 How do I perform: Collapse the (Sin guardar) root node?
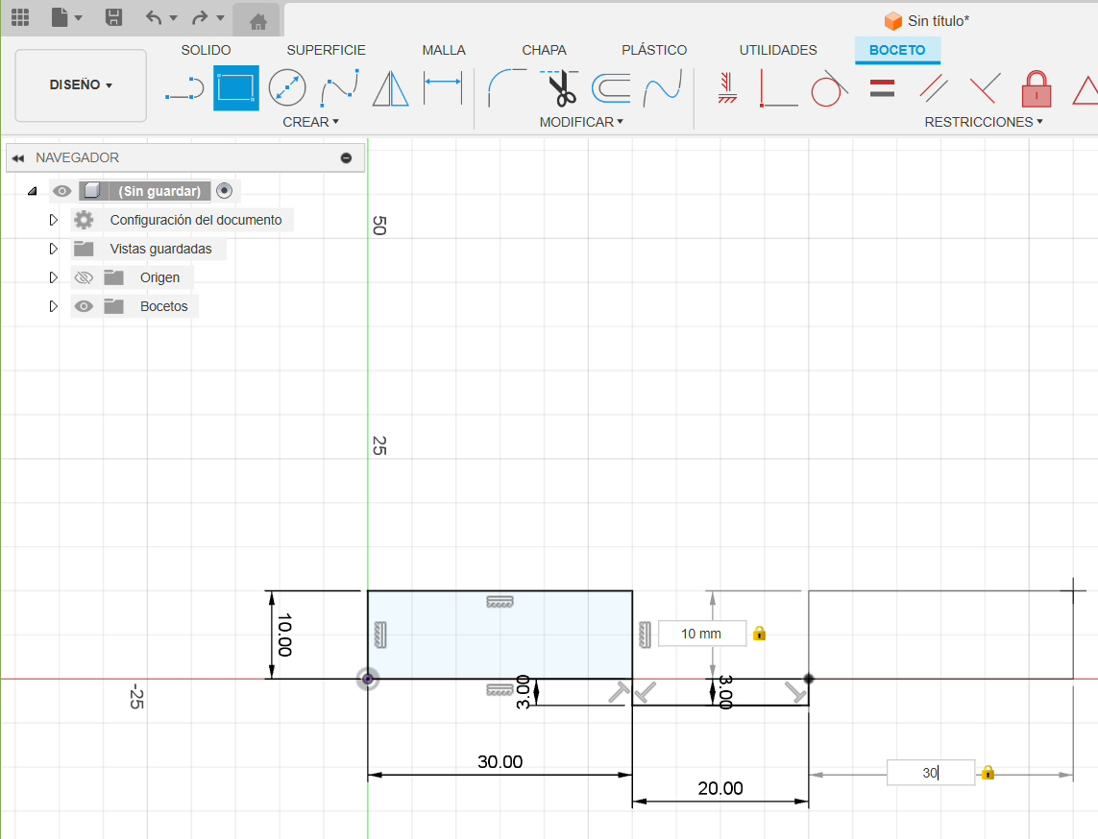[33, 191]
